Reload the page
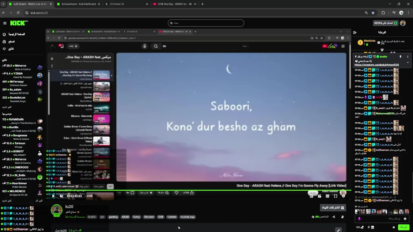The image size is (413, 232). coord(18,13)
